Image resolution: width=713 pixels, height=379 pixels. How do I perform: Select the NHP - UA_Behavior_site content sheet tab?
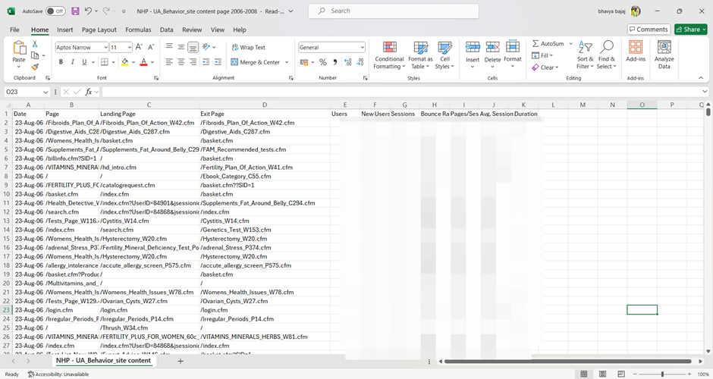[x=104, y=361]
